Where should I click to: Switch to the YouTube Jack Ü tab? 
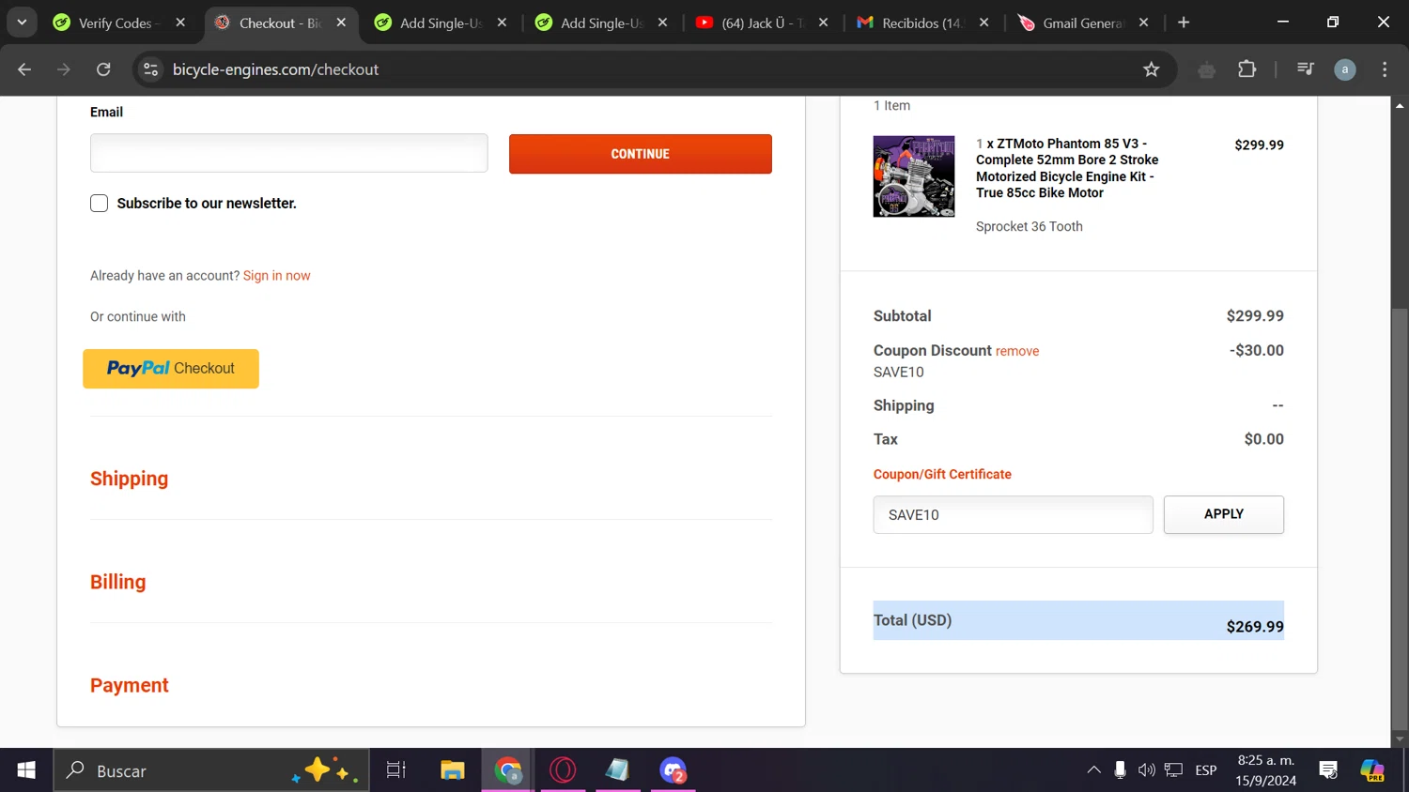[763, 23]
